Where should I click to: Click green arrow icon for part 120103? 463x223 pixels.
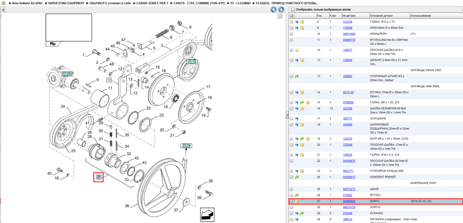[302, 139]
